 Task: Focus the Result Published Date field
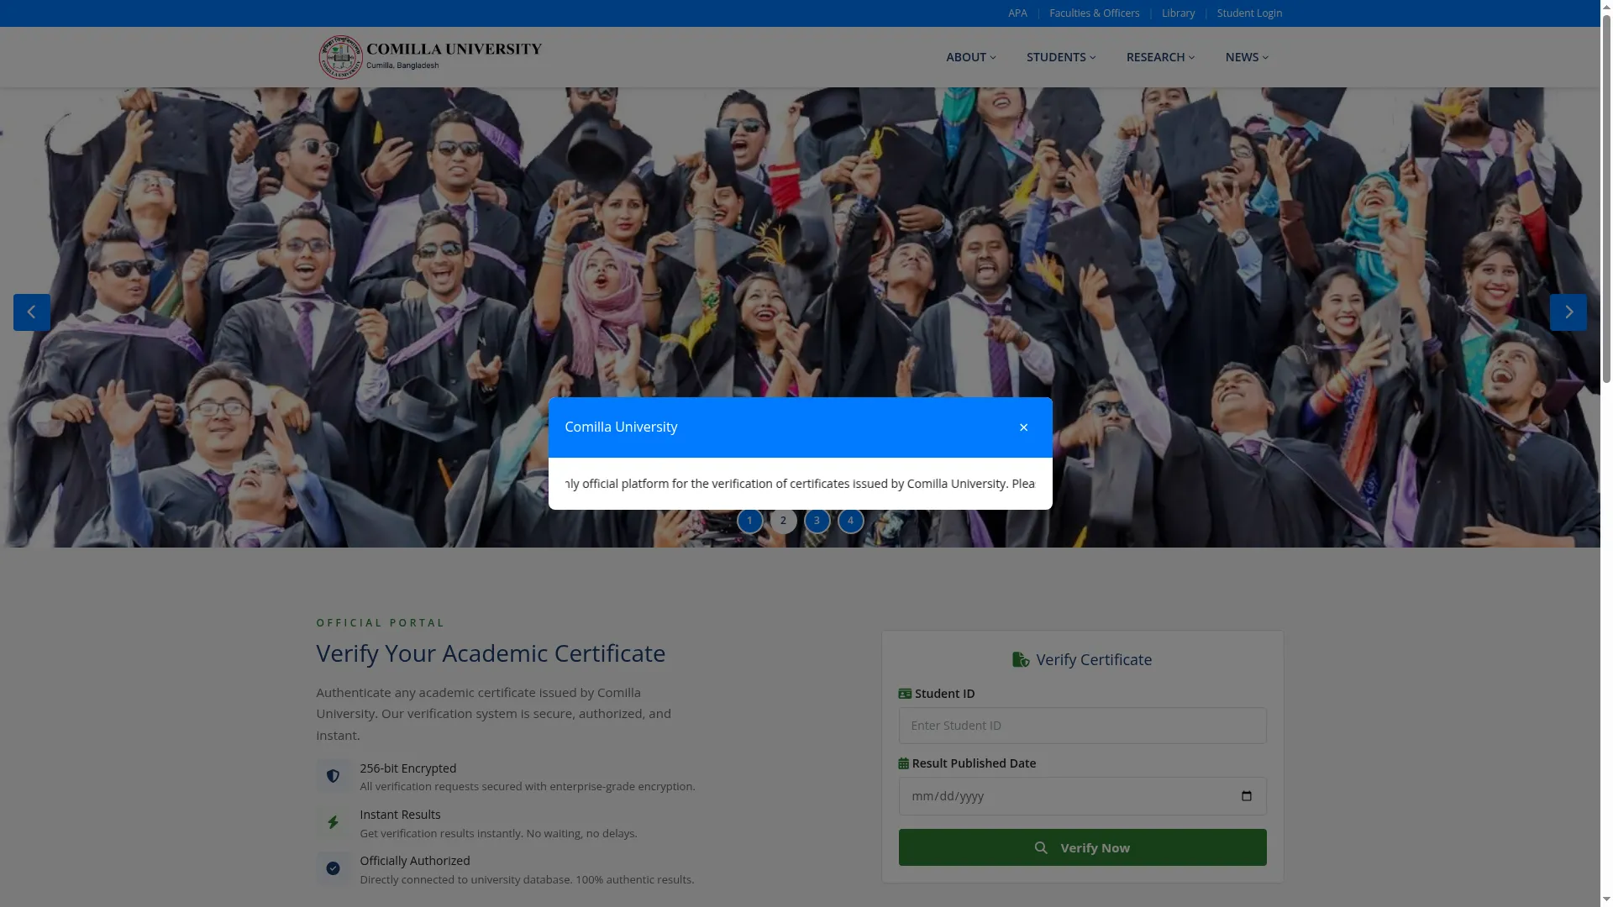pyautogui.click(x=1082, y=796)
